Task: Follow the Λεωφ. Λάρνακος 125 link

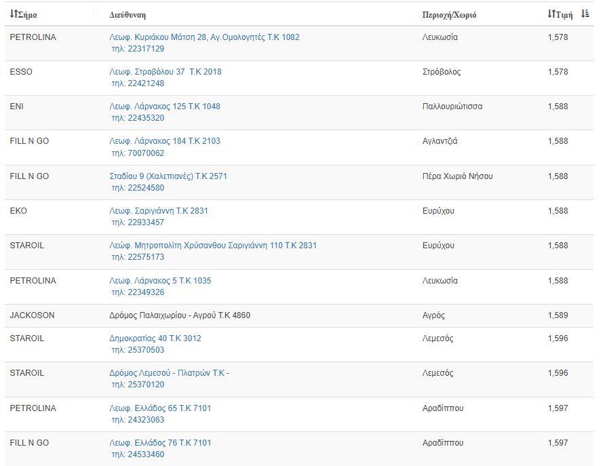Action: point(165,106)
